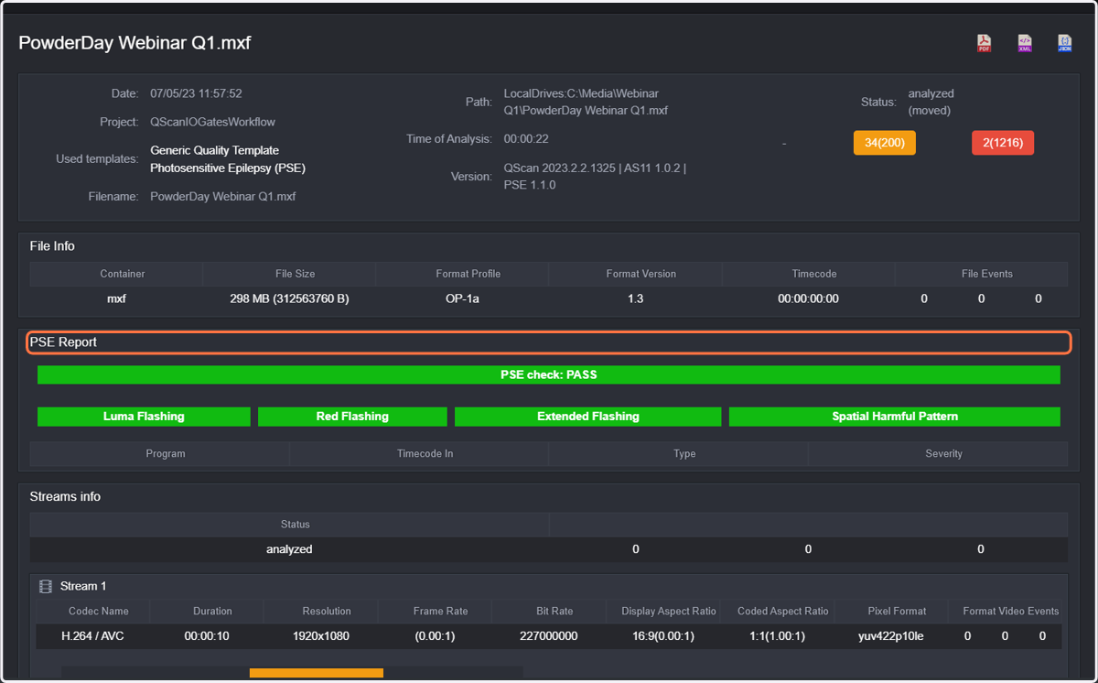This screenshot has width=1098, height=683.
Task: Click the mxf container value
Action: point(116,298)
